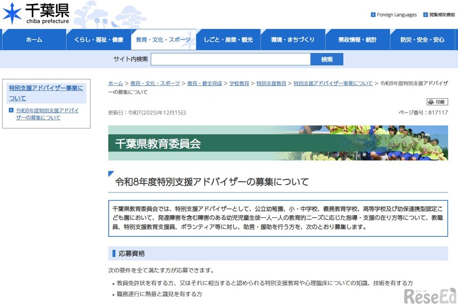Click the 応募資格 section heading
Screen dimensions: 458x305
(132, 253)
